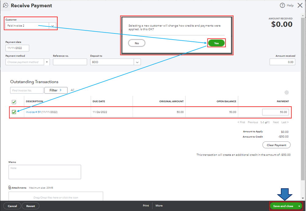Click the Clear Payment button
Viewport: 306px width, 211px height.
tap(276, 145)
